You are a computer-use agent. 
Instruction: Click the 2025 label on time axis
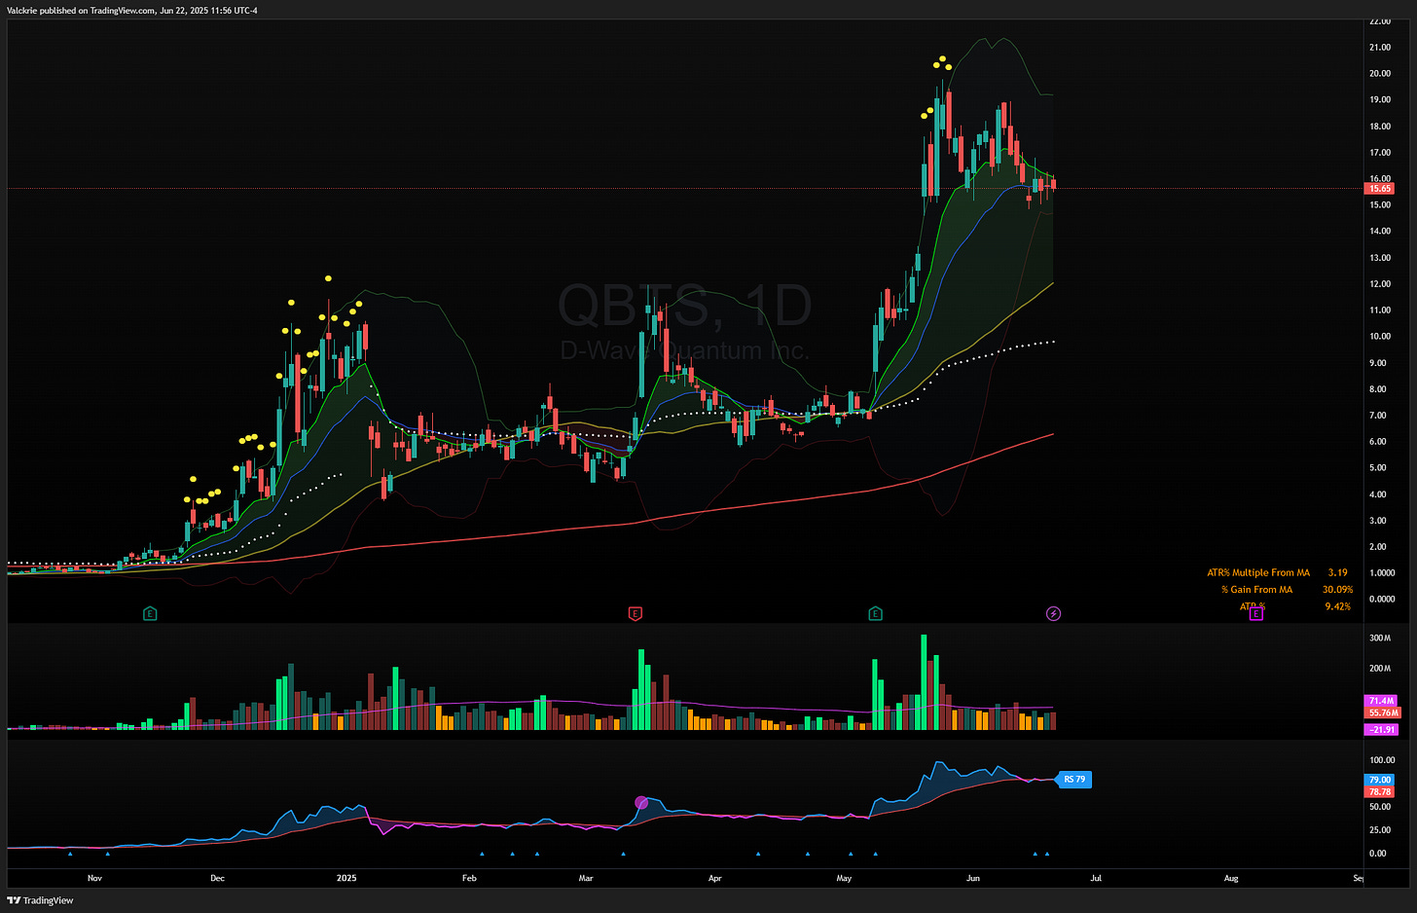coord(346,878)
